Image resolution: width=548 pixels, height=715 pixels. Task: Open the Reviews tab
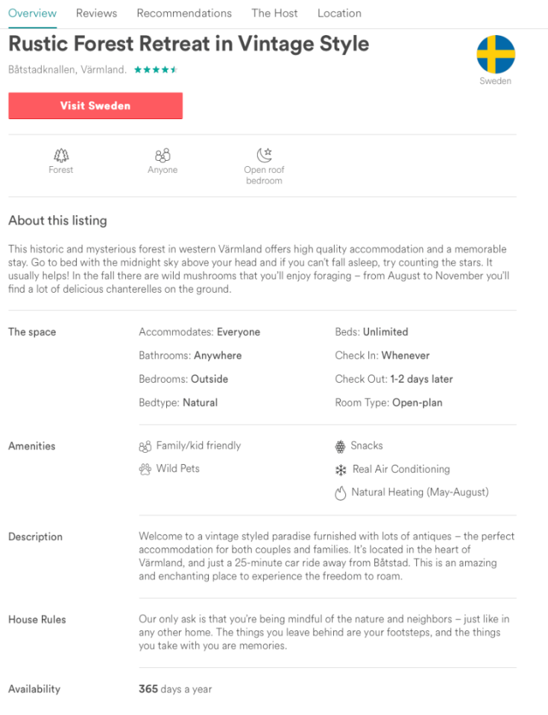(96, 13)
